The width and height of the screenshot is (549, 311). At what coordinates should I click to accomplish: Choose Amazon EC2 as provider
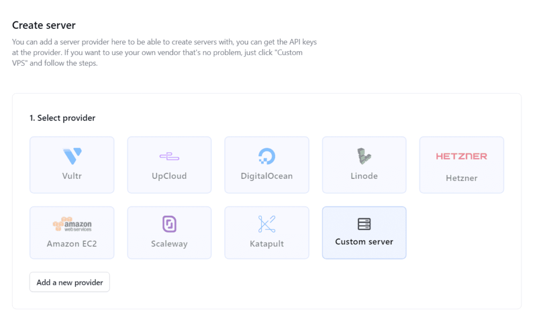[72, 232]
